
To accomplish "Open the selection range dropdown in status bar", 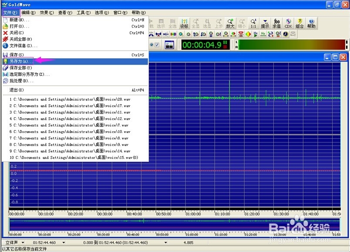I will pos(165,242).
